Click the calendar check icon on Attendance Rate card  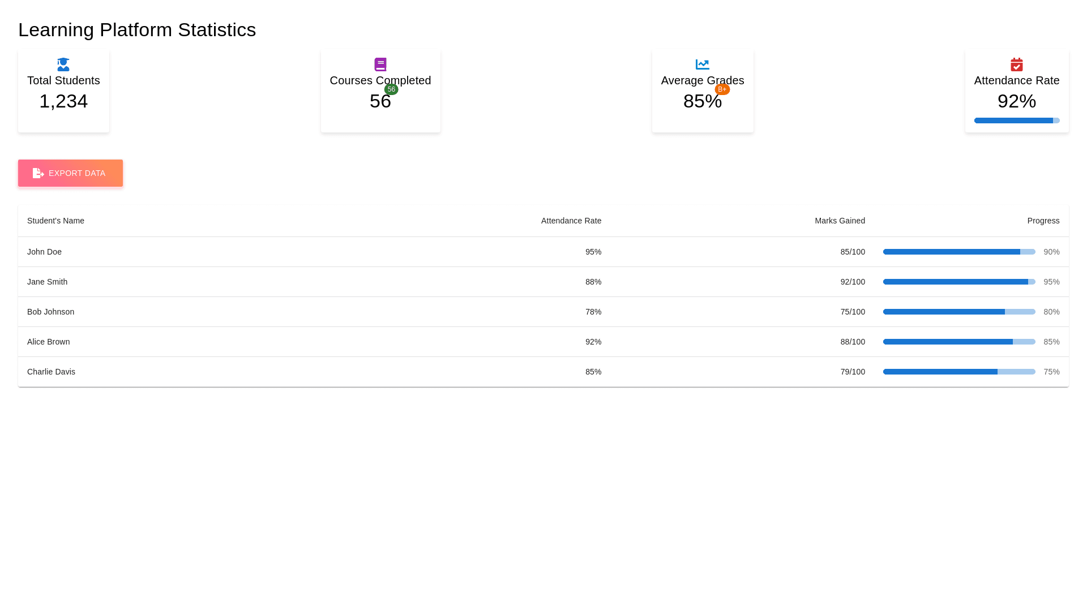tap(1016, 64)
